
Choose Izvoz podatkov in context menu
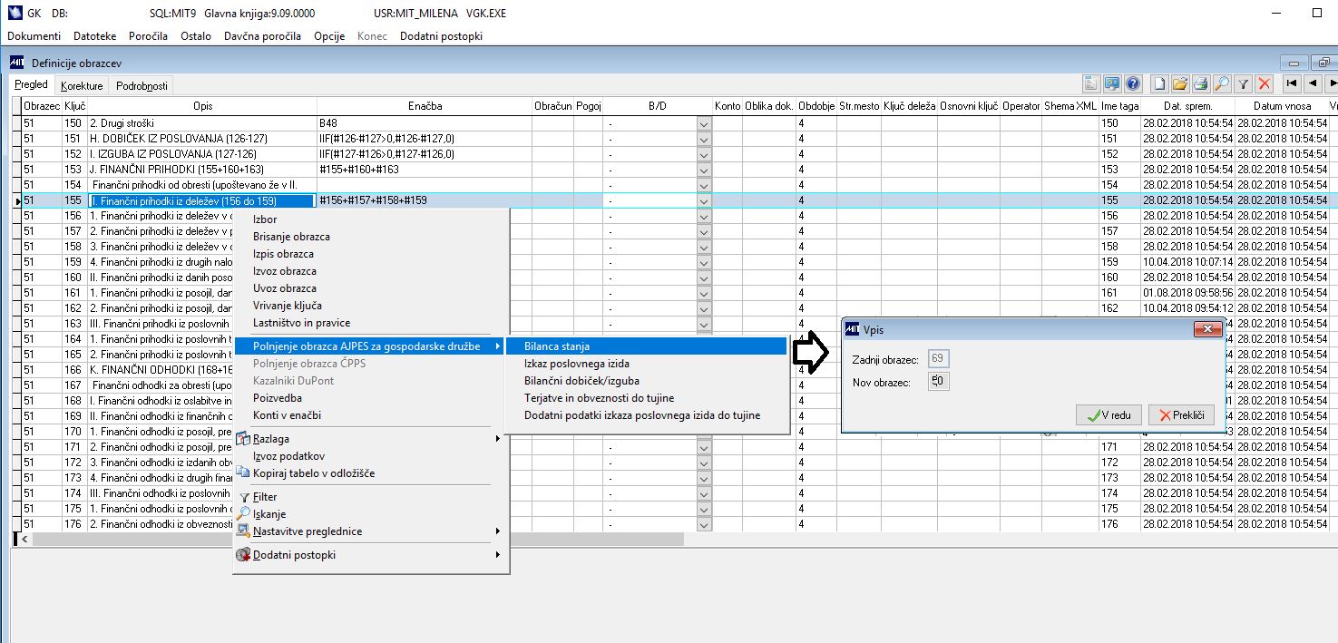370,456
